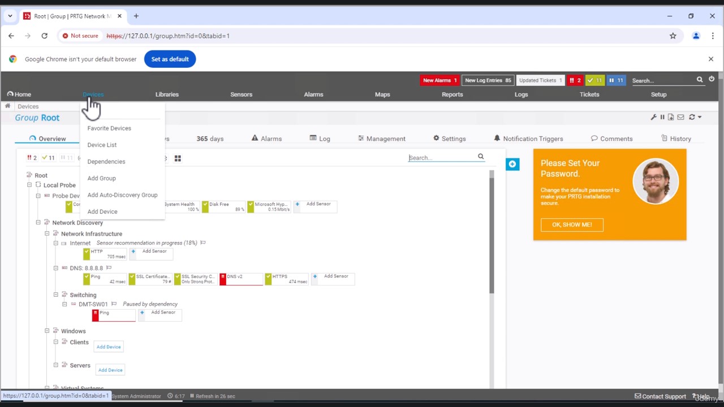724x407 pixels.
Task: Open the HTTPS sensor 474 msec
Action: pyautogui.click(x=287, y=279)
